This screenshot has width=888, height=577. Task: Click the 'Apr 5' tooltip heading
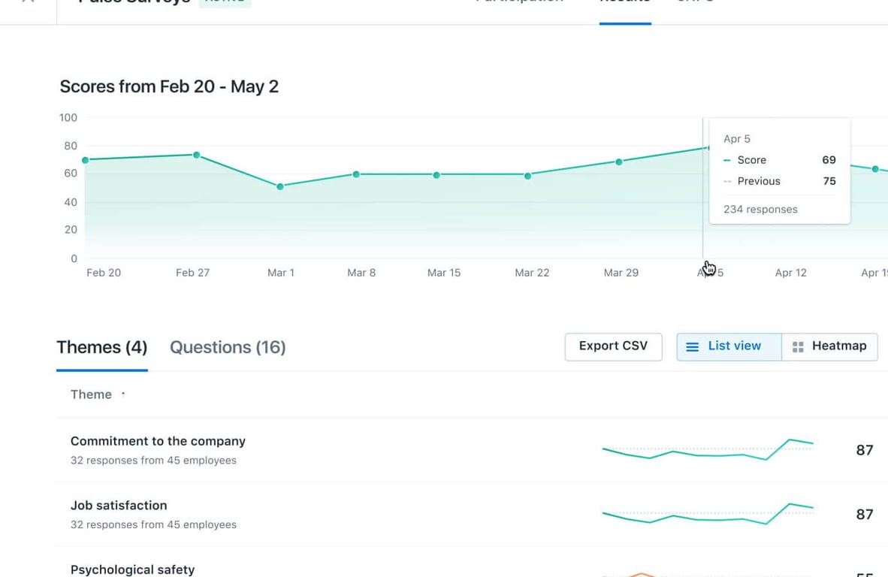(737, 139)
